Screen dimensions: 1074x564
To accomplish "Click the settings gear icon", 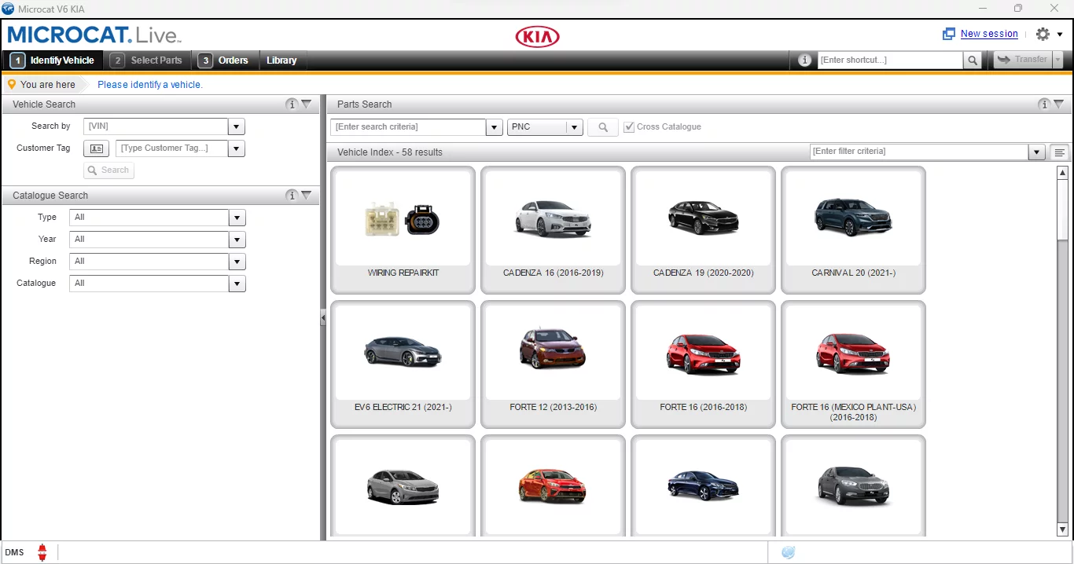I will pos(1043,34).
